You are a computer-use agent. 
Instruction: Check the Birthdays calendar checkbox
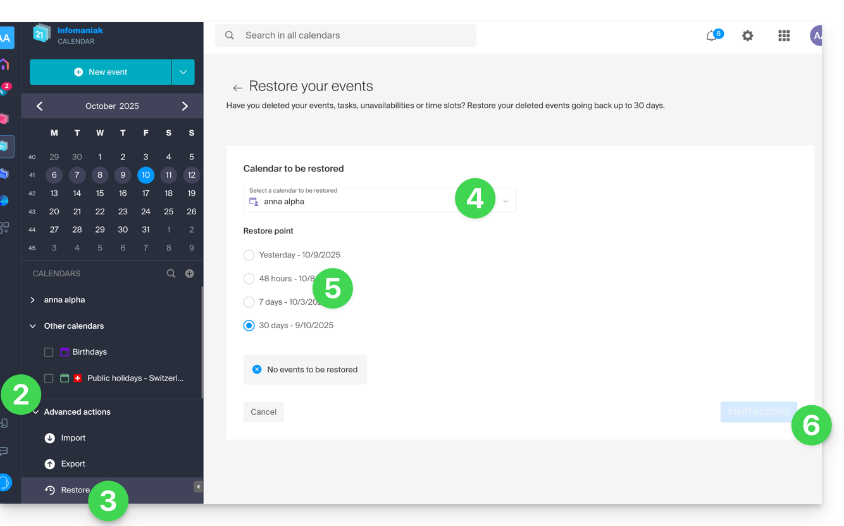pyautogui.click(x=49, y=352)
